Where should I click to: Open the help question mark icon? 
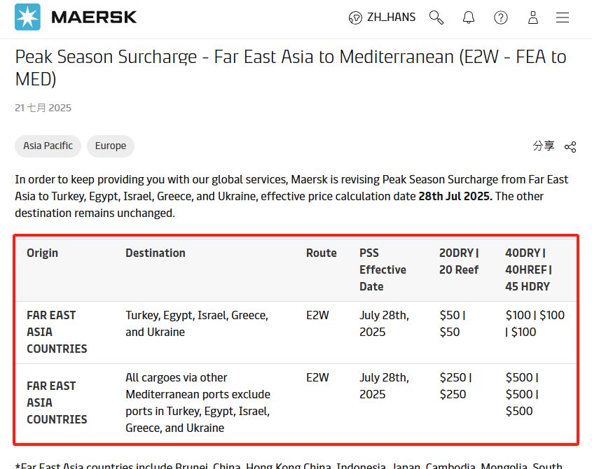[x=501, y=17]
